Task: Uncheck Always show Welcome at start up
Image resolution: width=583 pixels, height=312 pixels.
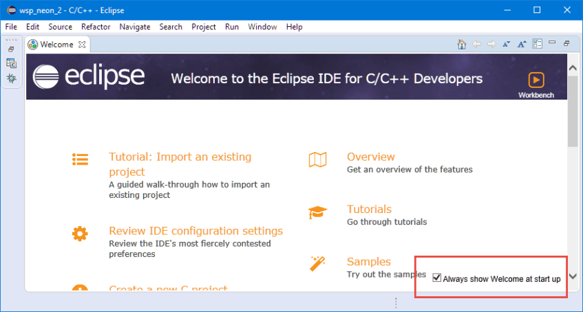Action: click(437, 278)
